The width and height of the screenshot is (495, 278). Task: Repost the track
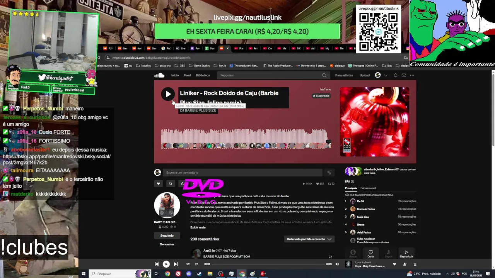171,184
